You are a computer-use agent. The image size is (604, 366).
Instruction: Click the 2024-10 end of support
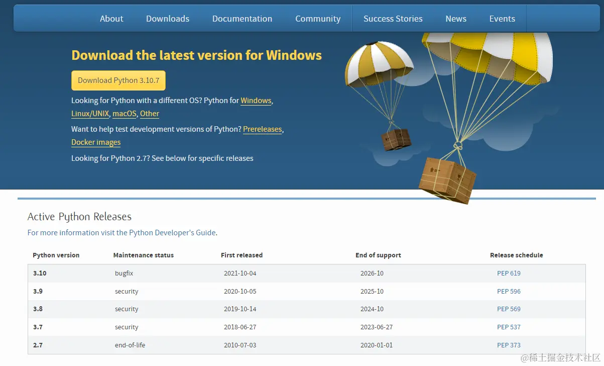click(x=372, y=309)
